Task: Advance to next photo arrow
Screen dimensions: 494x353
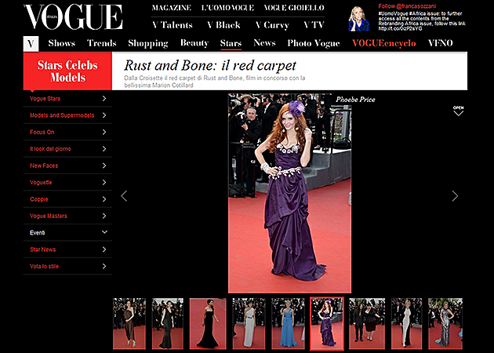Action: click(455, 196)
